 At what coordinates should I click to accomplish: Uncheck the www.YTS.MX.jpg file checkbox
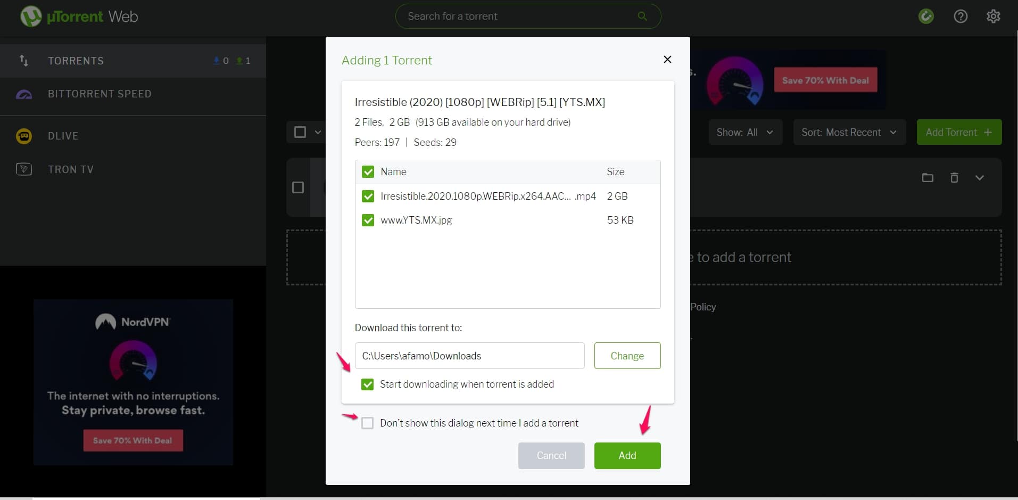pos(368,220)
